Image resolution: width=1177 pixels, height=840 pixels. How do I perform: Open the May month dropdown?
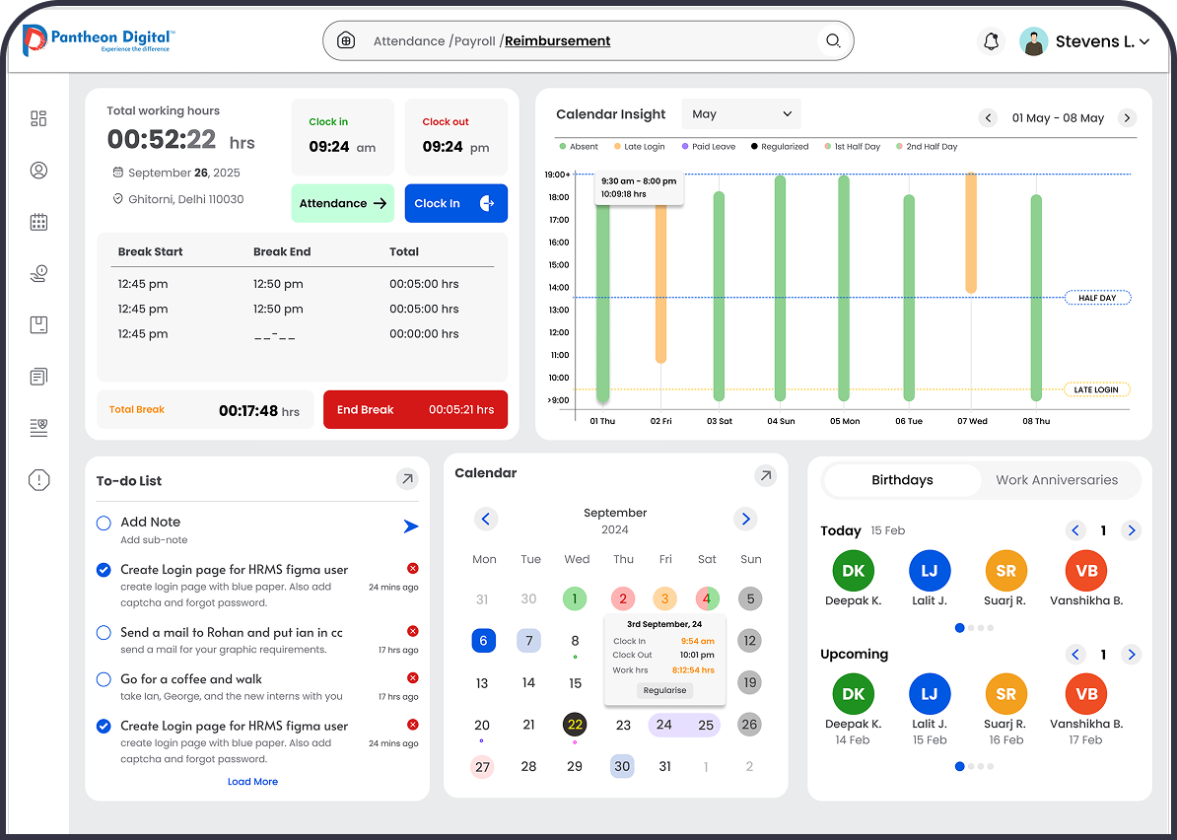(741, 114)
